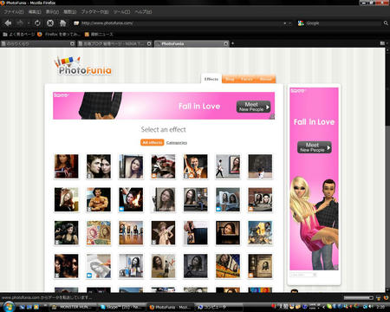Select the All effects filter button
Image resolution: width=390 pixels, height=312 pixels.
coord(153,142)
